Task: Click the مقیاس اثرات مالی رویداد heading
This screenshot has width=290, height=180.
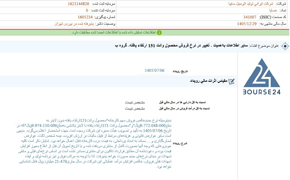Action: click(209, 81)
